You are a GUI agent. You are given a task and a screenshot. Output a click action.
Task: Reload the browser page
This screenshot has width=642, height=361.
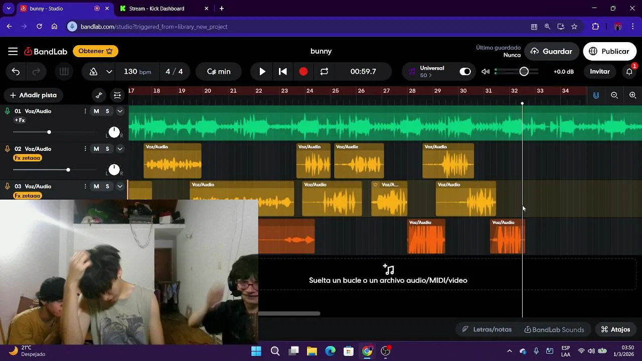coord(39,27)
